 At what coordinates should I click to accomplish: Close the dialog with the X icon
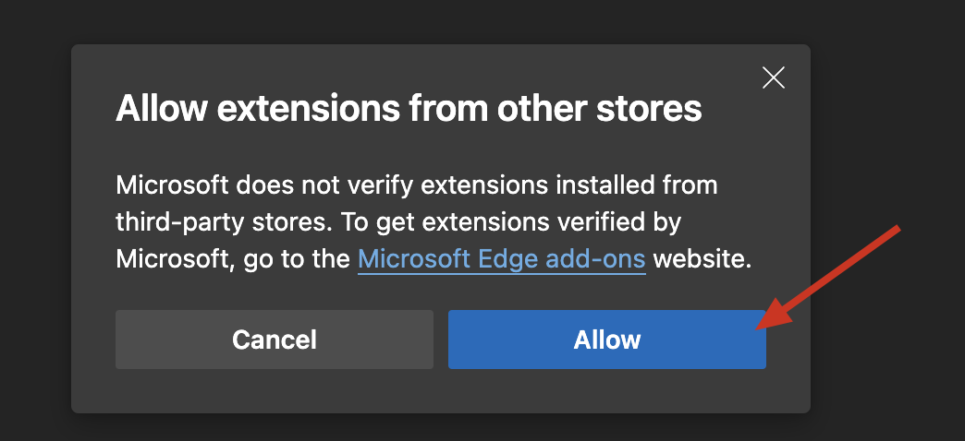tap(773, 78)
